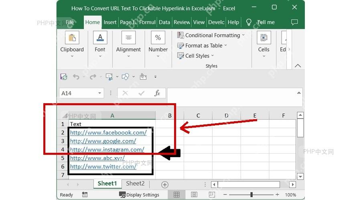The height and width of the screenshot is (200, 361).
Task: Open the Number format percent icon
Action: (158, 38)
